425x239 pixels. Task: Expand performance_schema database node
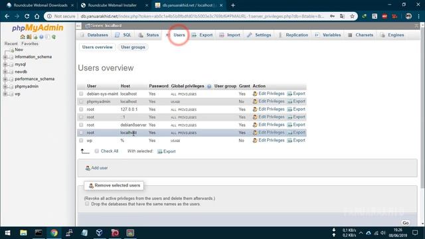coord(5,79)
